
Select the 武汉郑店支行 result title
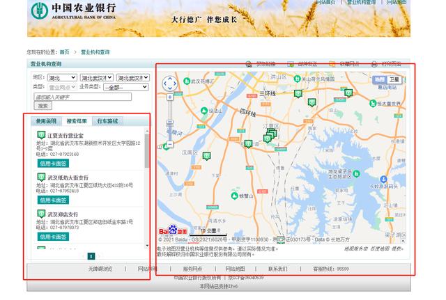coord(63,214)
